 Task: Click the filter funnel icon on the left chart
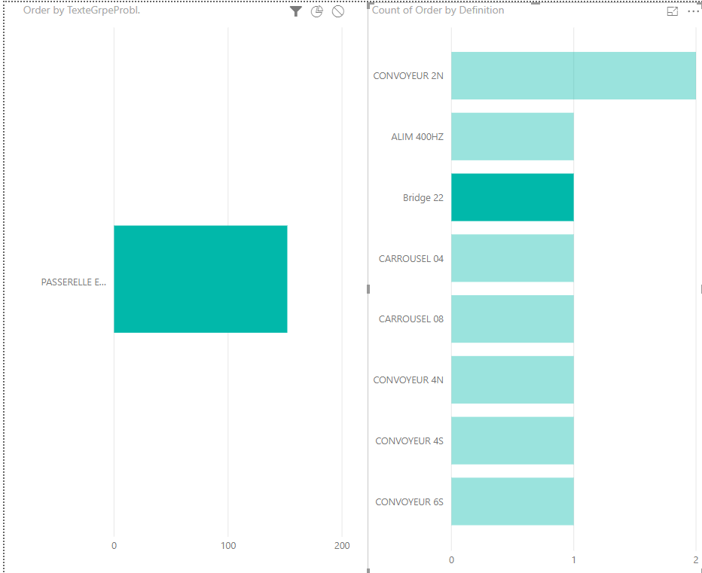coord(295,11)
